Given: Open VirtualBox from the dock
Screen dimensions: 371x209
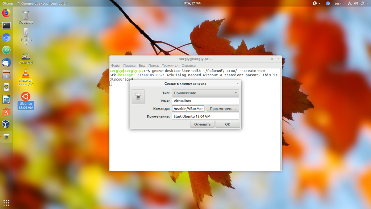Looking at the screenshot, I should click(x=6, y=124).
